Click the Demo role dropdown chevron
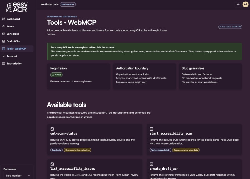The width and height of the screenshot is (250, 179). 29,176
